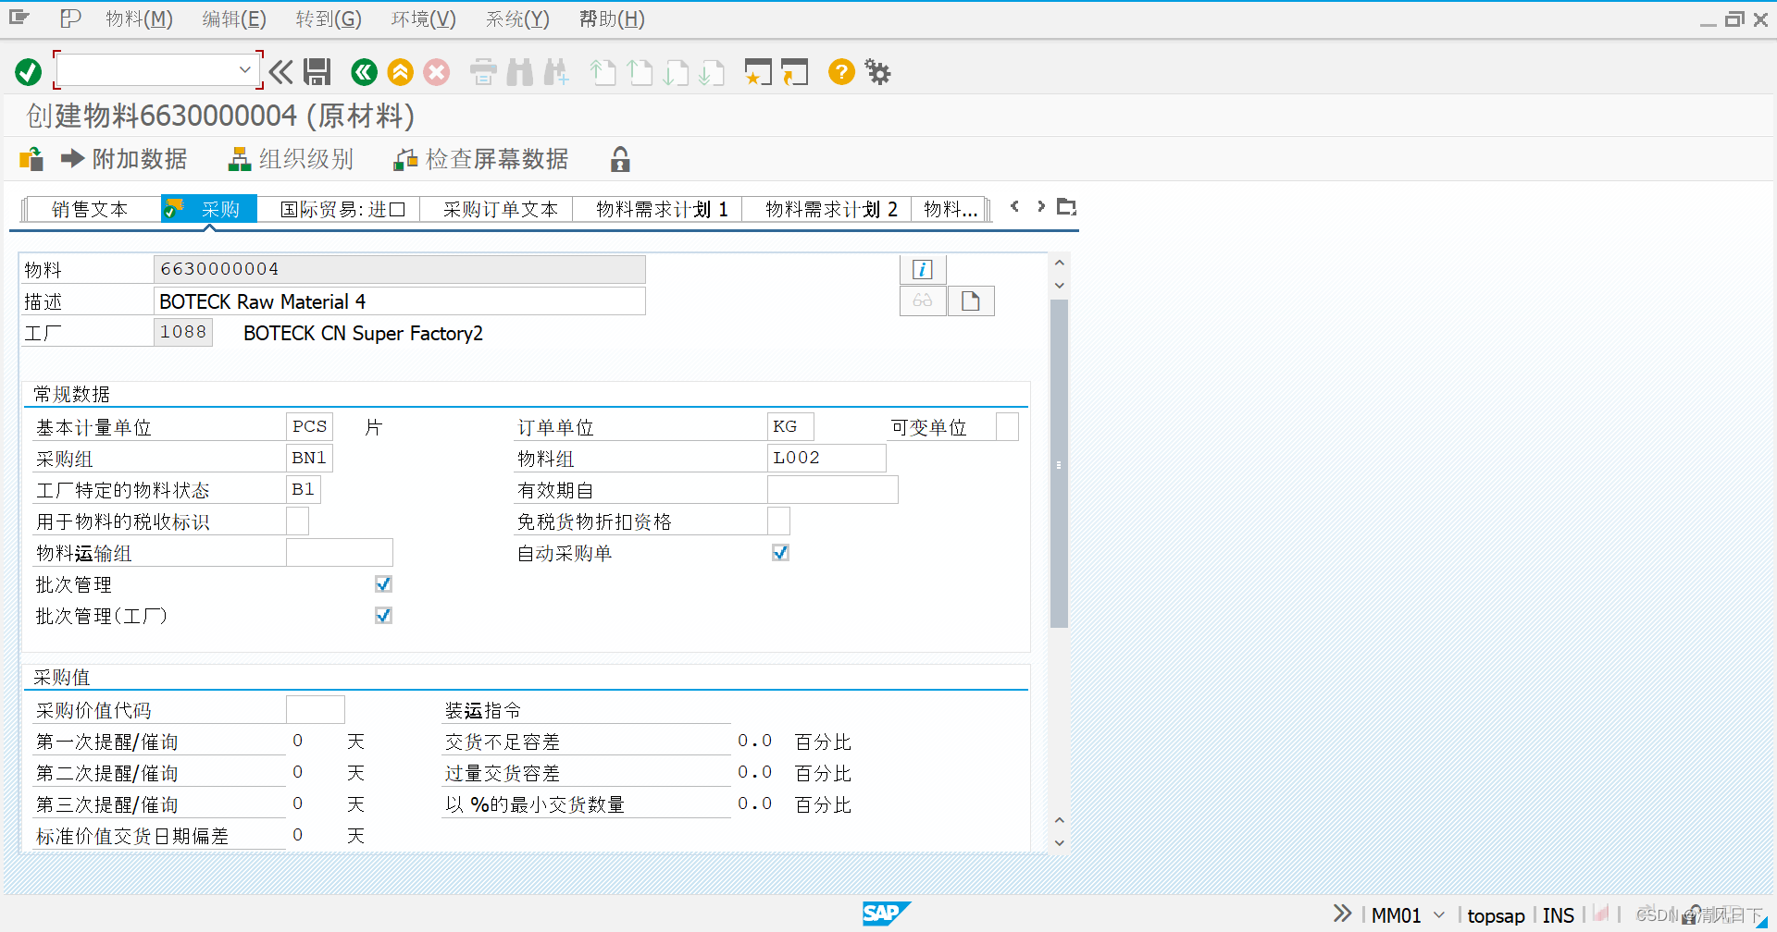Click the 附加数据 button
Screen dimensions: 1777x932
(124, 159)
